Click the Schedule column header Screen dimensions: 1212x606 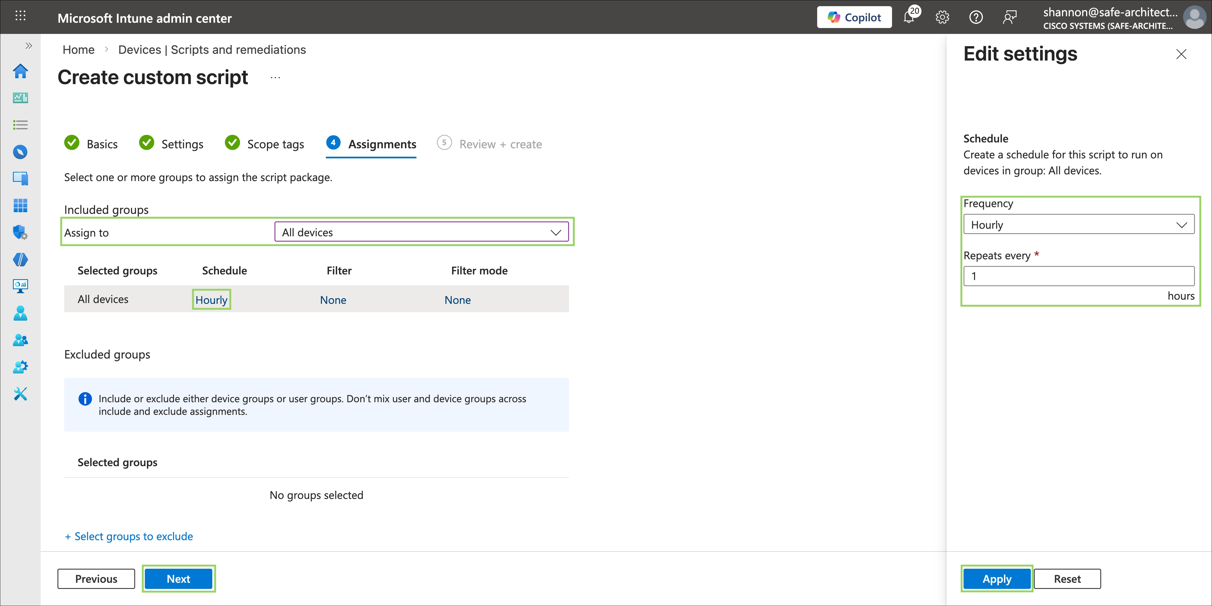[x=224, y=271]
